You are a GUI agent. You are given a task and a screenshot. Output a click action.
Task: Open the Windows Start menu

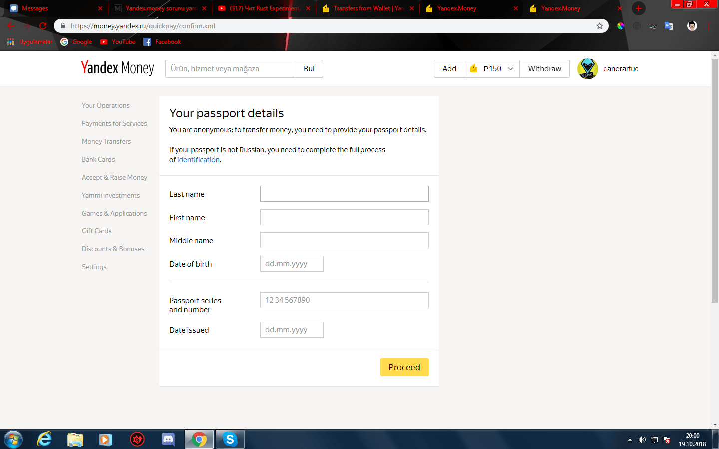click(13, 440)
